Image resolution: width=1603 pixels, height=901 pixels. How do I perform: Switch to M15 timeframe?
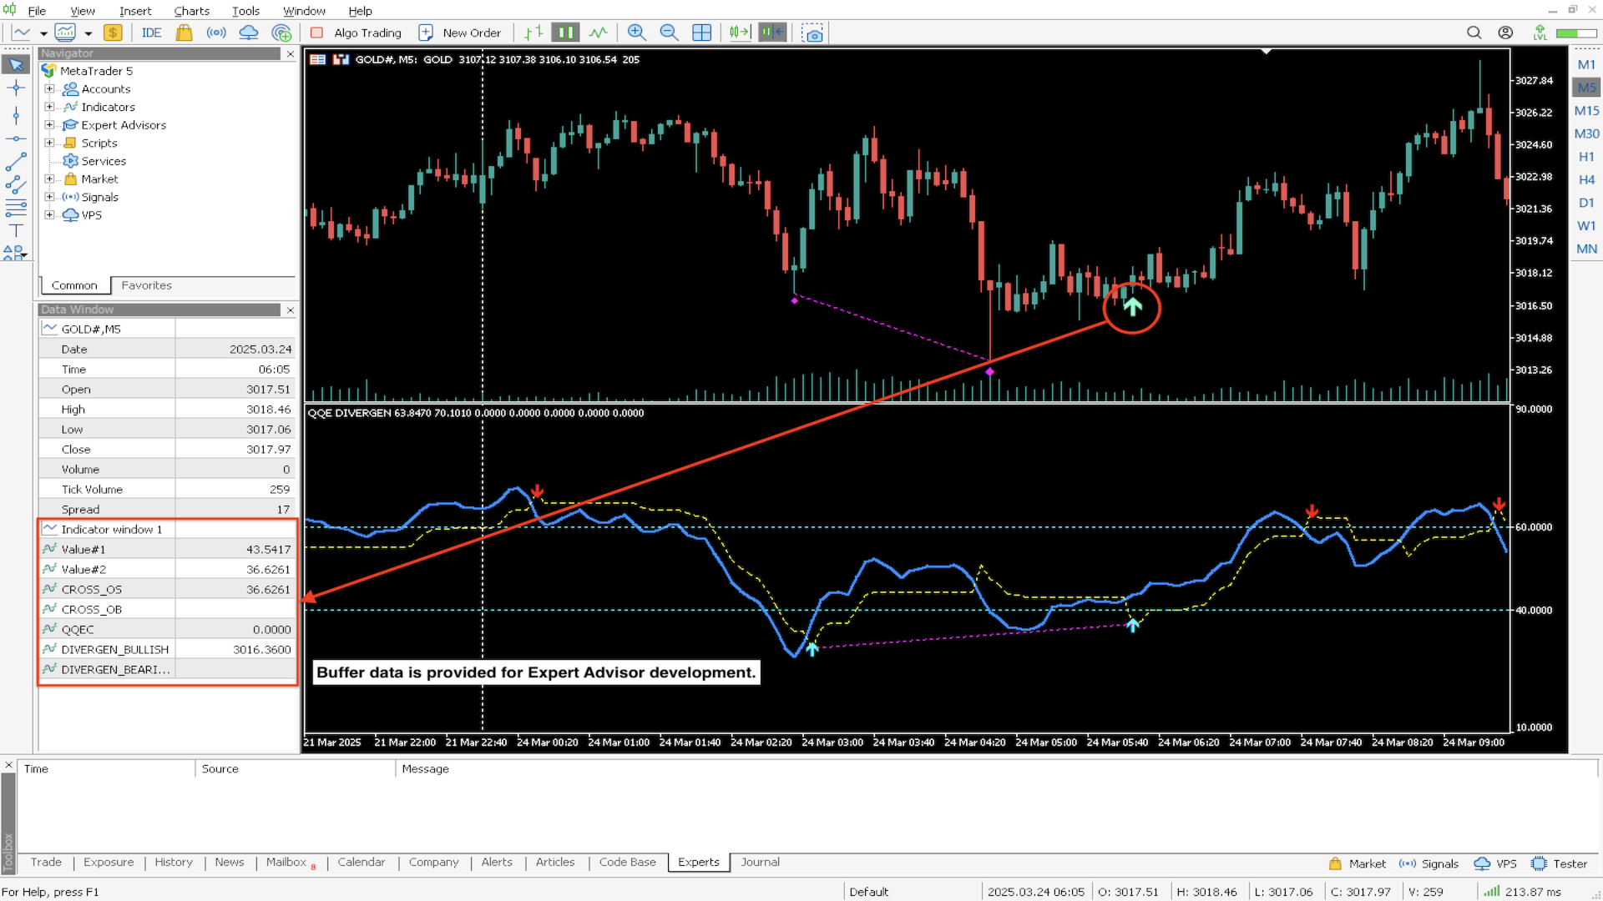[1586, 111]
